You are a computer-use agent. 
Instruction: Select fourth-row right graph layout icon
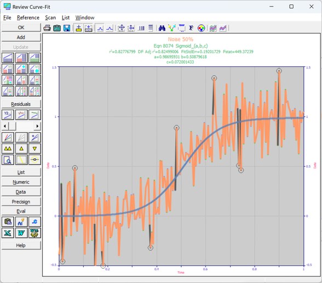pyautogui.click(x=34, y=91)
